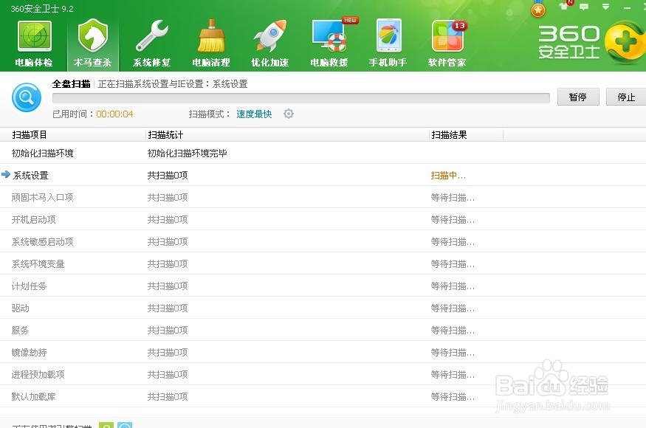
Task: Click the round magnifier scan icon
Action: (27, 97)
